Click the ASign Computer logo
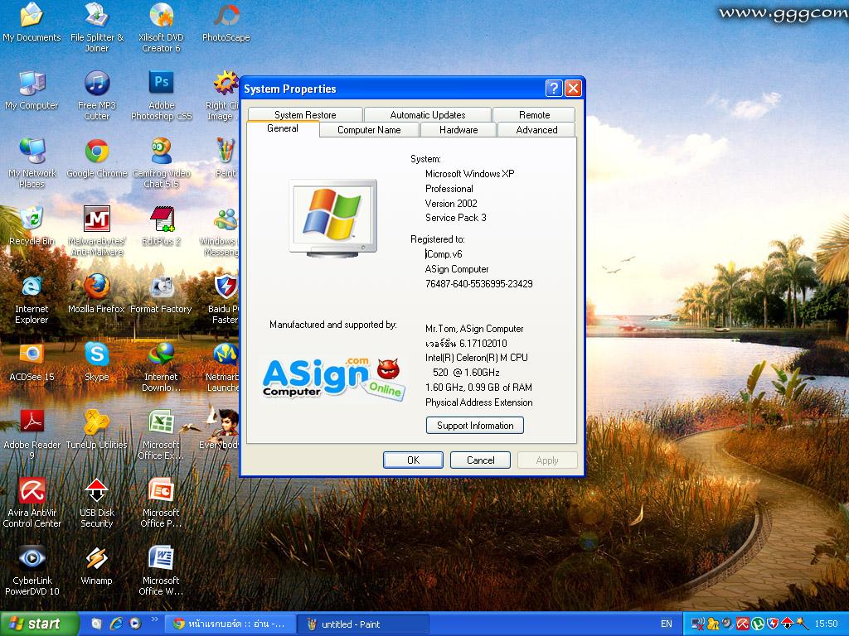 333,378
